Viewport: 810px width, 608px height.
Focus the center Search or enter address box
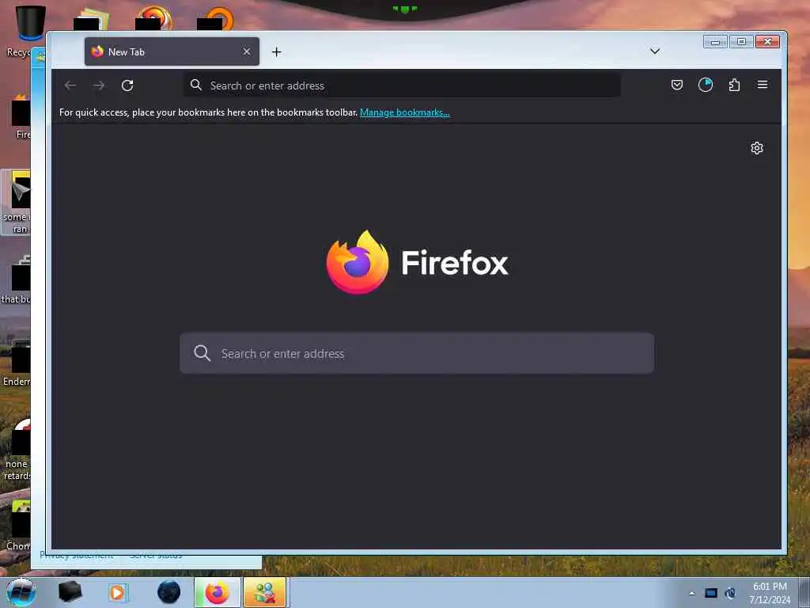[417, 353]
